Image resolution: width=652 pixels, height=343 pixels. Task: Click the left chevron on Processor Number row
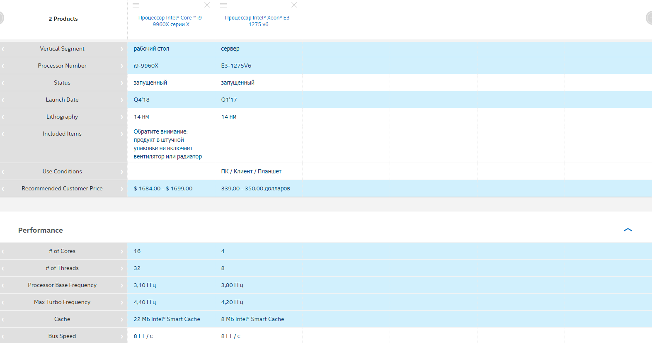3,66
